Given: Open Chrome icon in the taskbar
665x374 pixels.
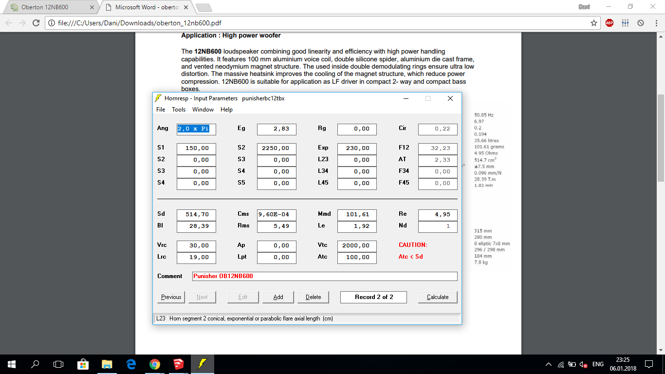Looking at the screenshot, I should [154, 364].
